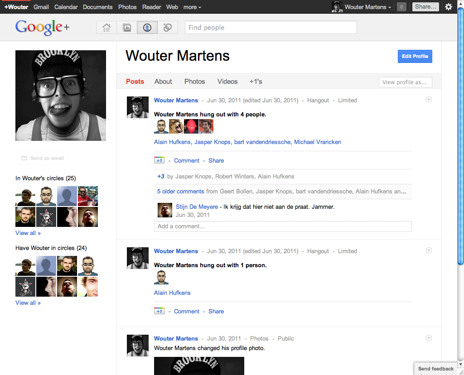Viewport: 464px width, 375px height.
Task: Click the lion avatar in the hangout participants
Action: tap(176, 126)
